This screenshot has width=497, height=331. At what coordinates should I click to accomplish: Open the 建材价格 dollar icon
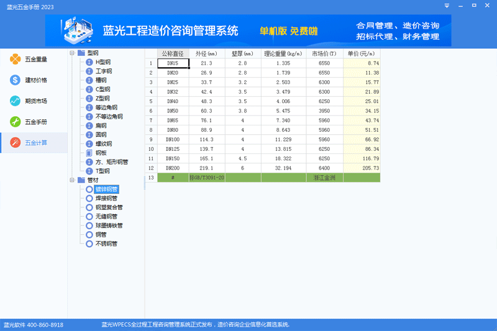click(x=15, y=80)
